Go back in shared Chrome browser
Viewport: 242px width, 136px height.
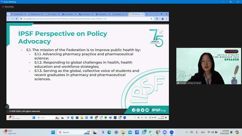point(9,19)
